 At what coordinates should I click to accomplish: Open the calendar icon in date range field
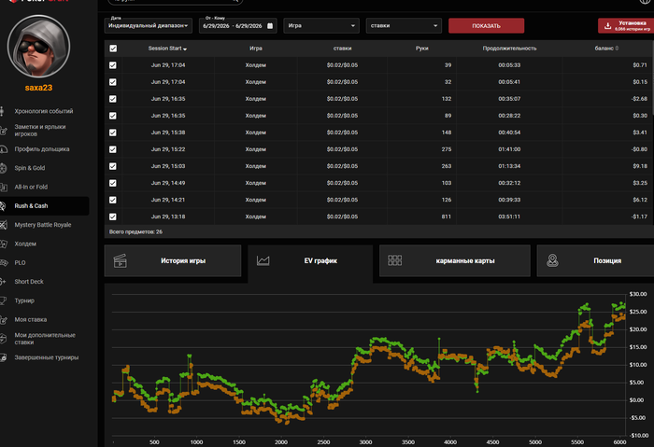[x=270, y=26]
